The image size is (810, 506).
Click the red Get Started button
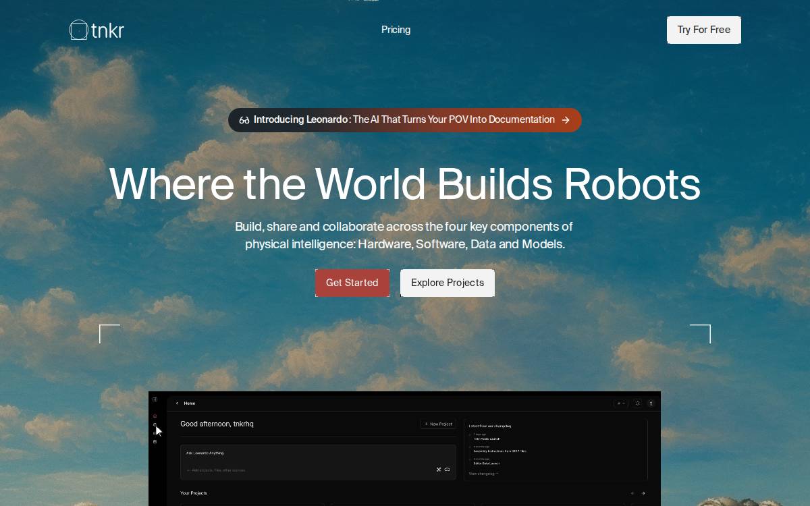point(352,283)
